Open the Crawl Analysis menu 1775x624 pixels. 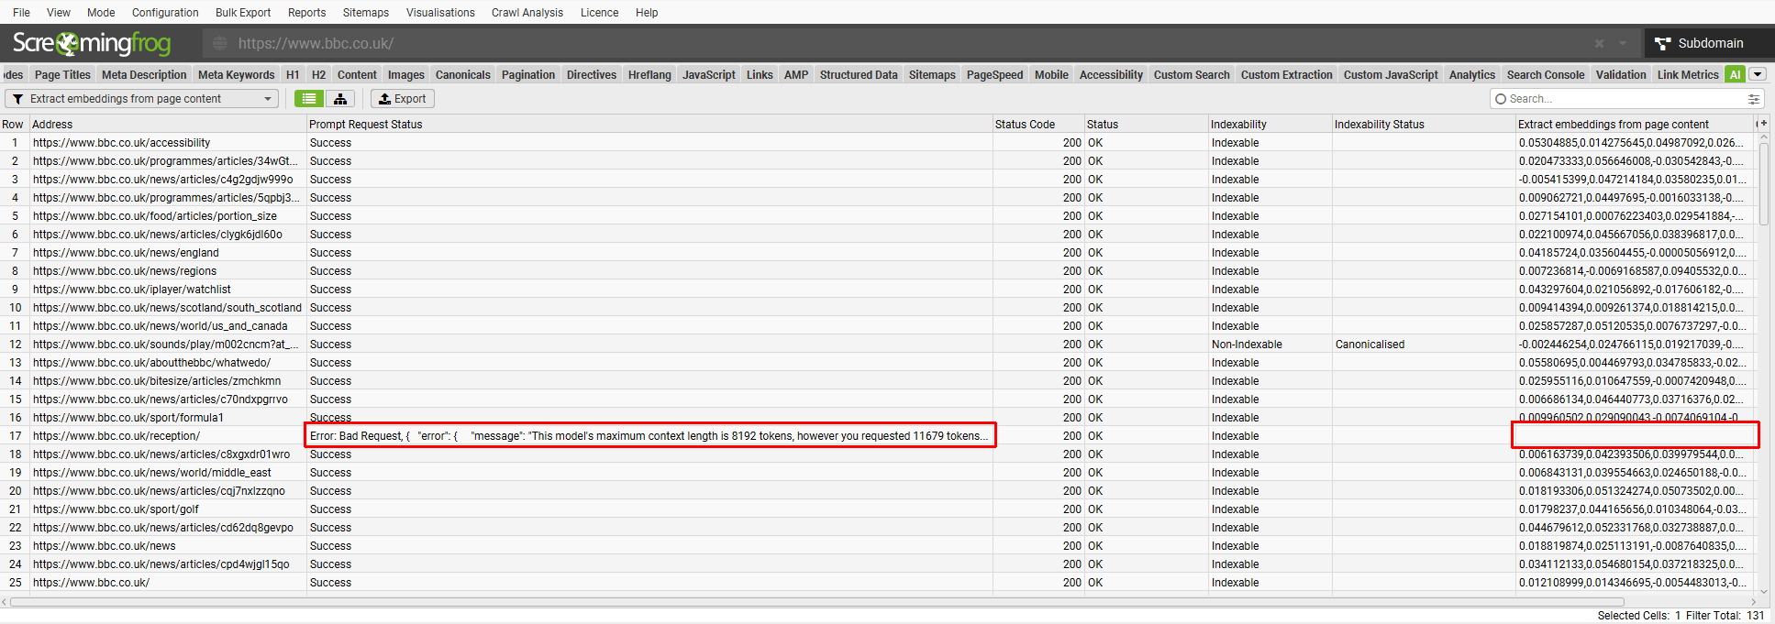tap(527, 13)
